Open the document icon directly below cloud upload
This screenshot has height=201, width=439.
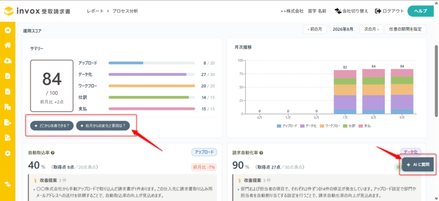click(8, 76)
